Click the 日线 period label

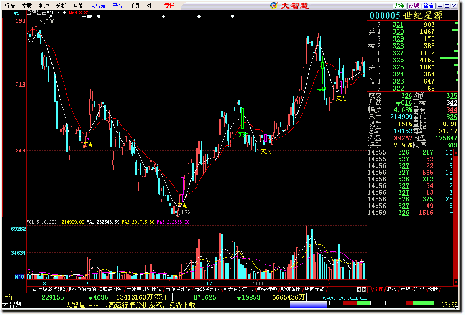14,13
